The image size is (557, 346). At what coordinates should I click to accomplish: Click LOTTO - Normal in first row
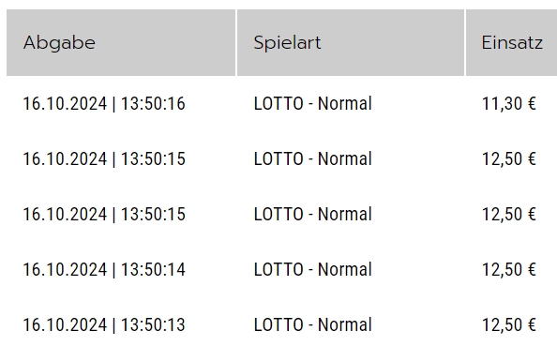coord(312,104)
